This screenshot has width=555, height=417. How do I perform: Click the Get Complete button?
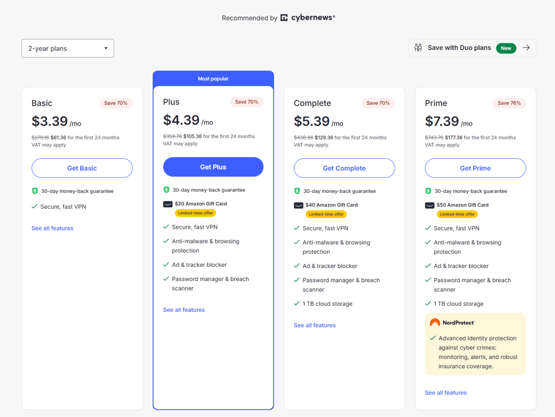344,168
